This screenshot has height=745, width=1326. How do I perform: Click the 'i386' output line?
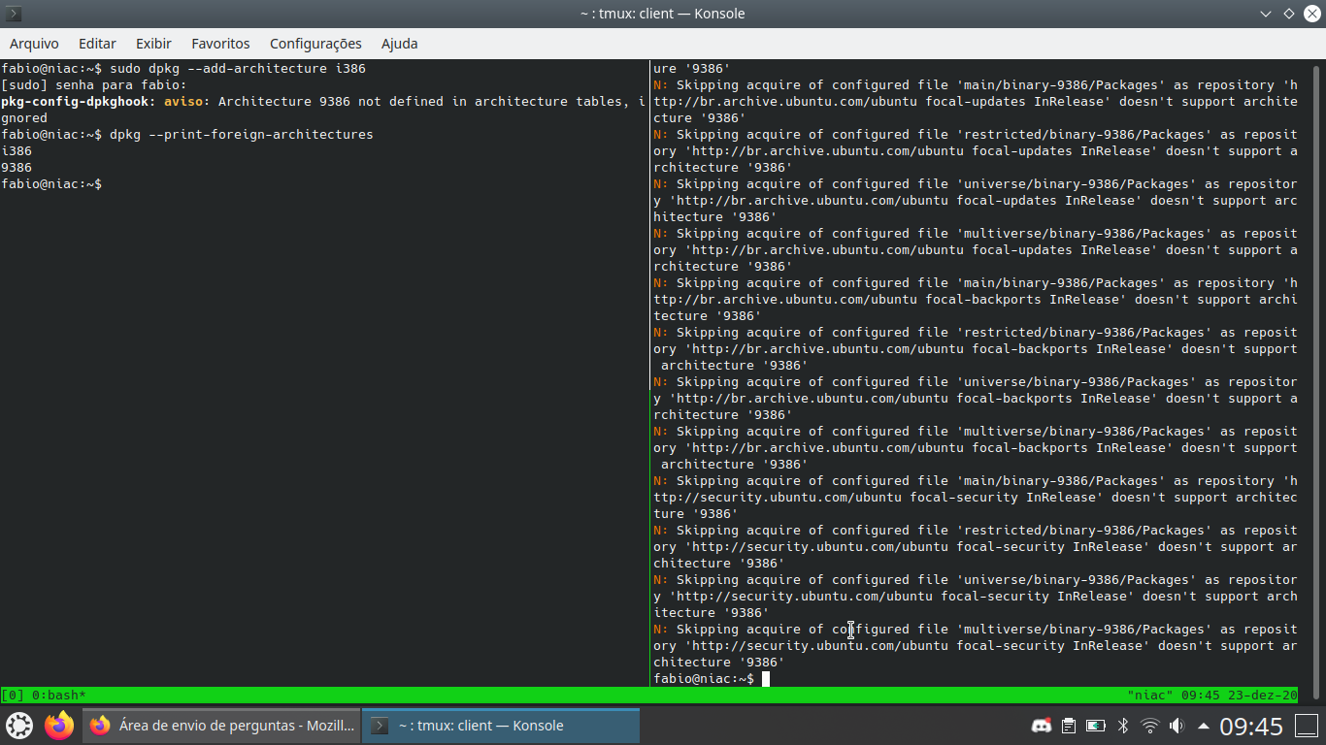coord(17,151)
